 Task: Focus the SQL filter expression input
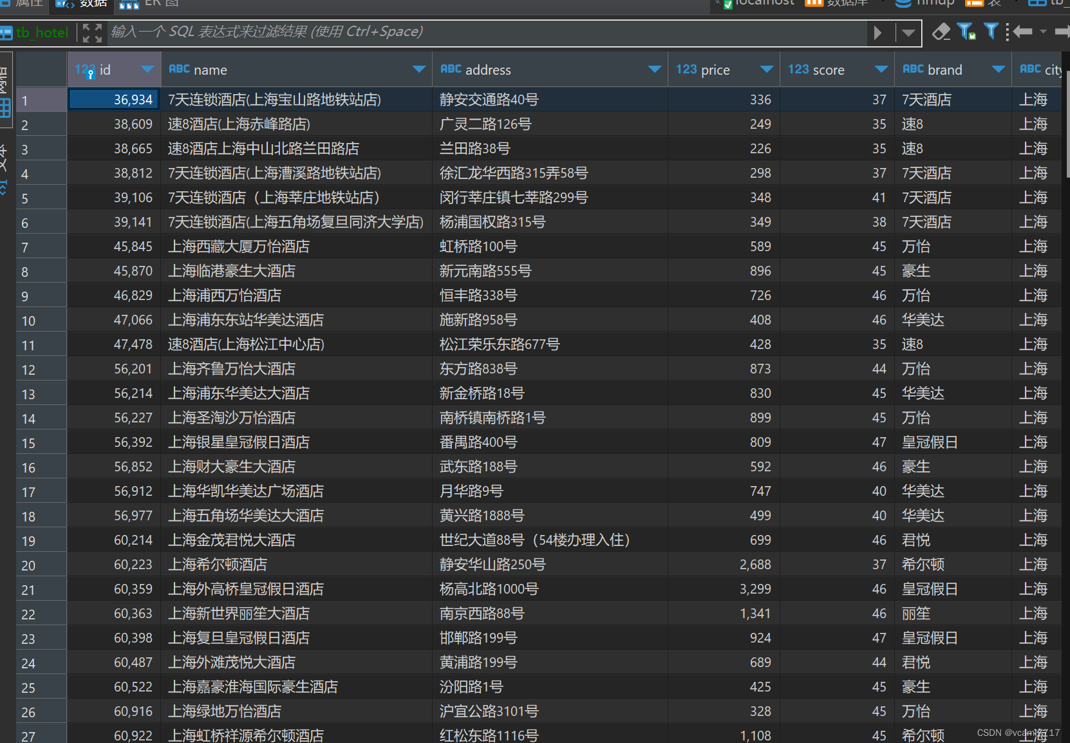[x=486, y=32]
